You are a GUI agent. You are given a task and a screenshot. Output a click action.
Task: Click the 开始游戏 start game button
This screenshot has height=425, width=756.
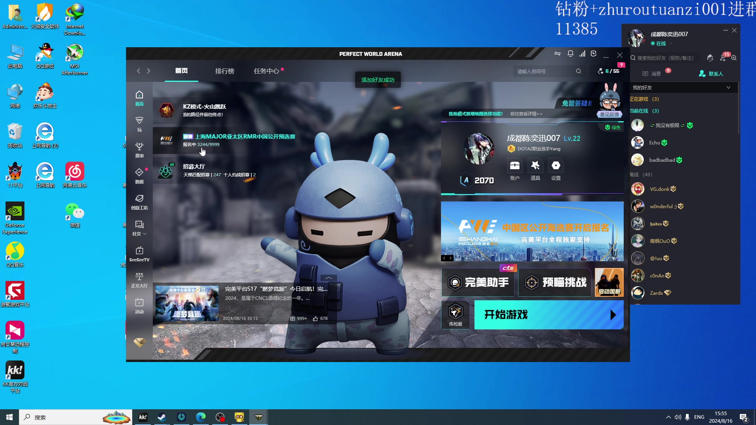[549, 315]
